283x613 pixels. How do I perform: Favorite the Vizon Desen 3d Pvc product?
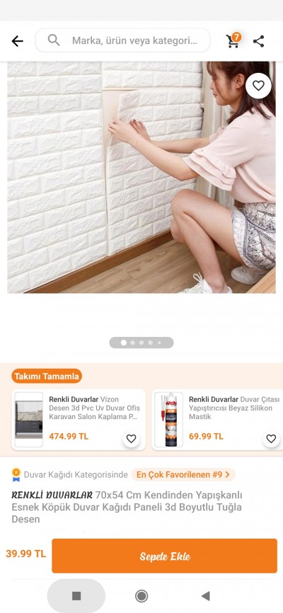pos(132,439)
